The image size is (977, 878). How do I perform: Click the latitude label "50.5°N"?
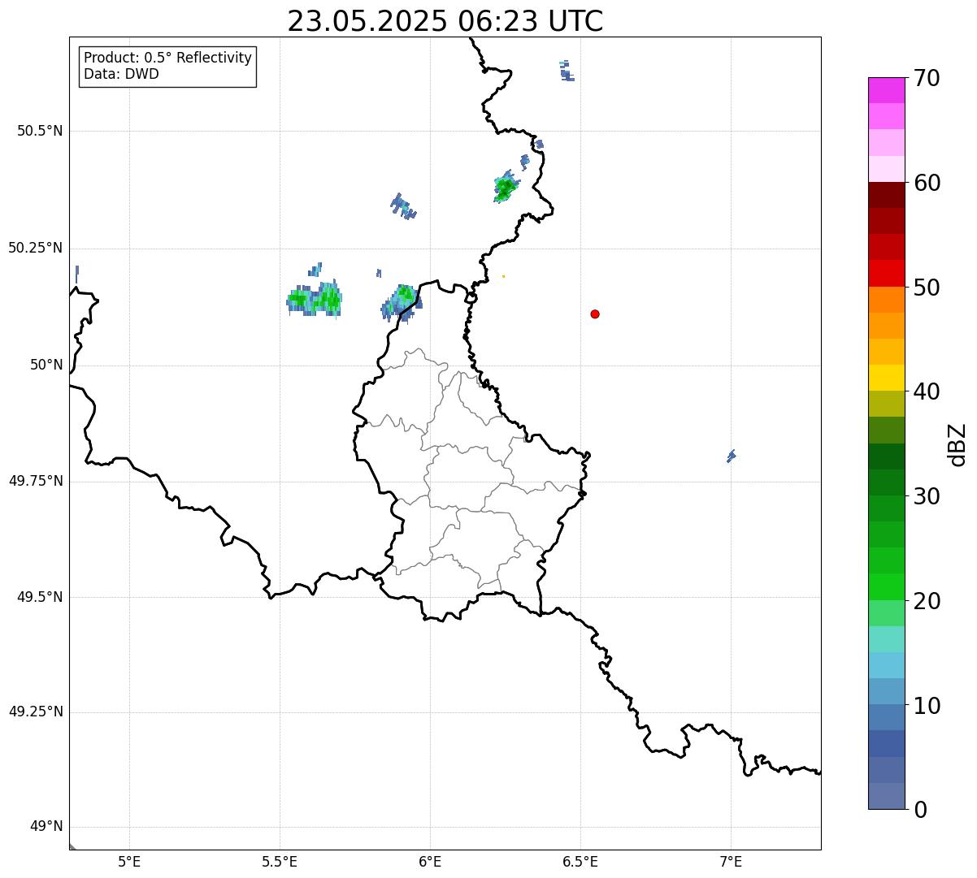[x=40, y=131]
